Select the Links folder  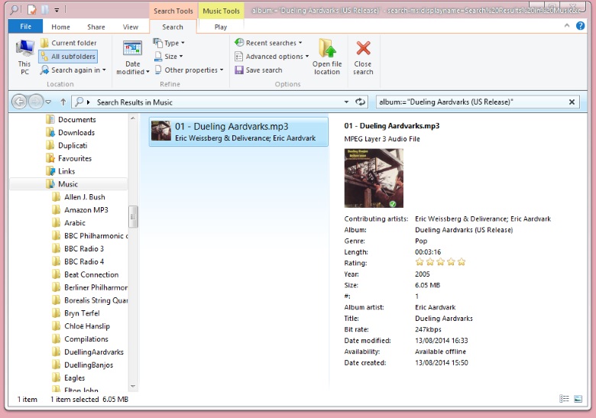click(x=60, y=171)
